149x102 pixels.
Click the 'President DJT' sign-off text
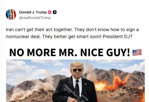point(118,37)
